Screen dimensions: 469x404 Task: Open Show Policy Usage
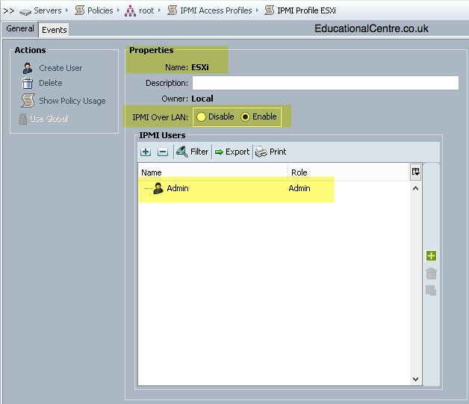(x=72, y=101)
